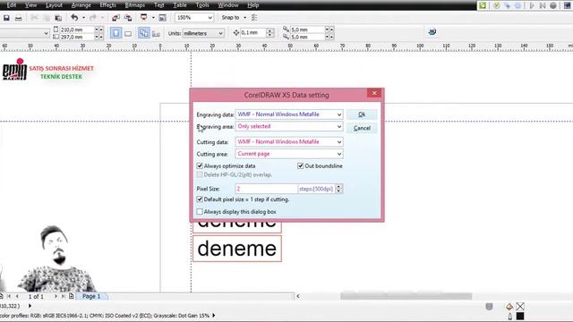Viewport: 573px width, 322px height.
Task: Open the Edit menu
Action: pyautogui.click(x=12, y=5)
